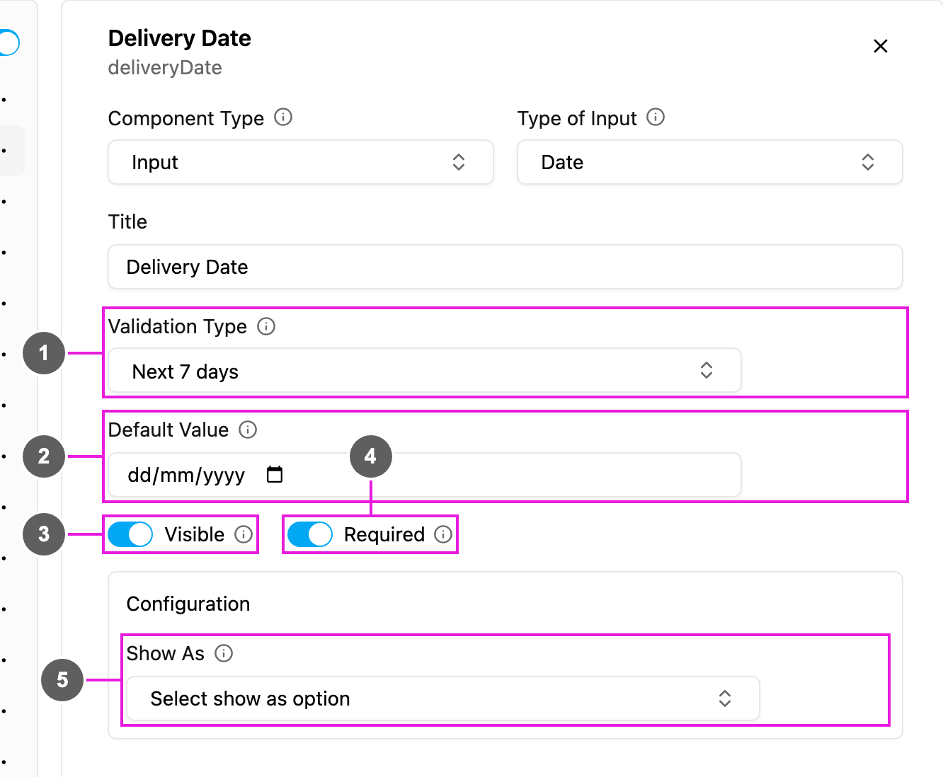The width and height of the screenshot is (943, 777).
Task: Open the calendar picker icon in Default Value
Action: pyautogui.click(x=275, y=474)
